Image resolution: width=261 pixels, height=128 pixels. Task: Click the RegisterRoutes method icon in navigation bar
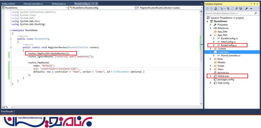click(x=138, y=8)
